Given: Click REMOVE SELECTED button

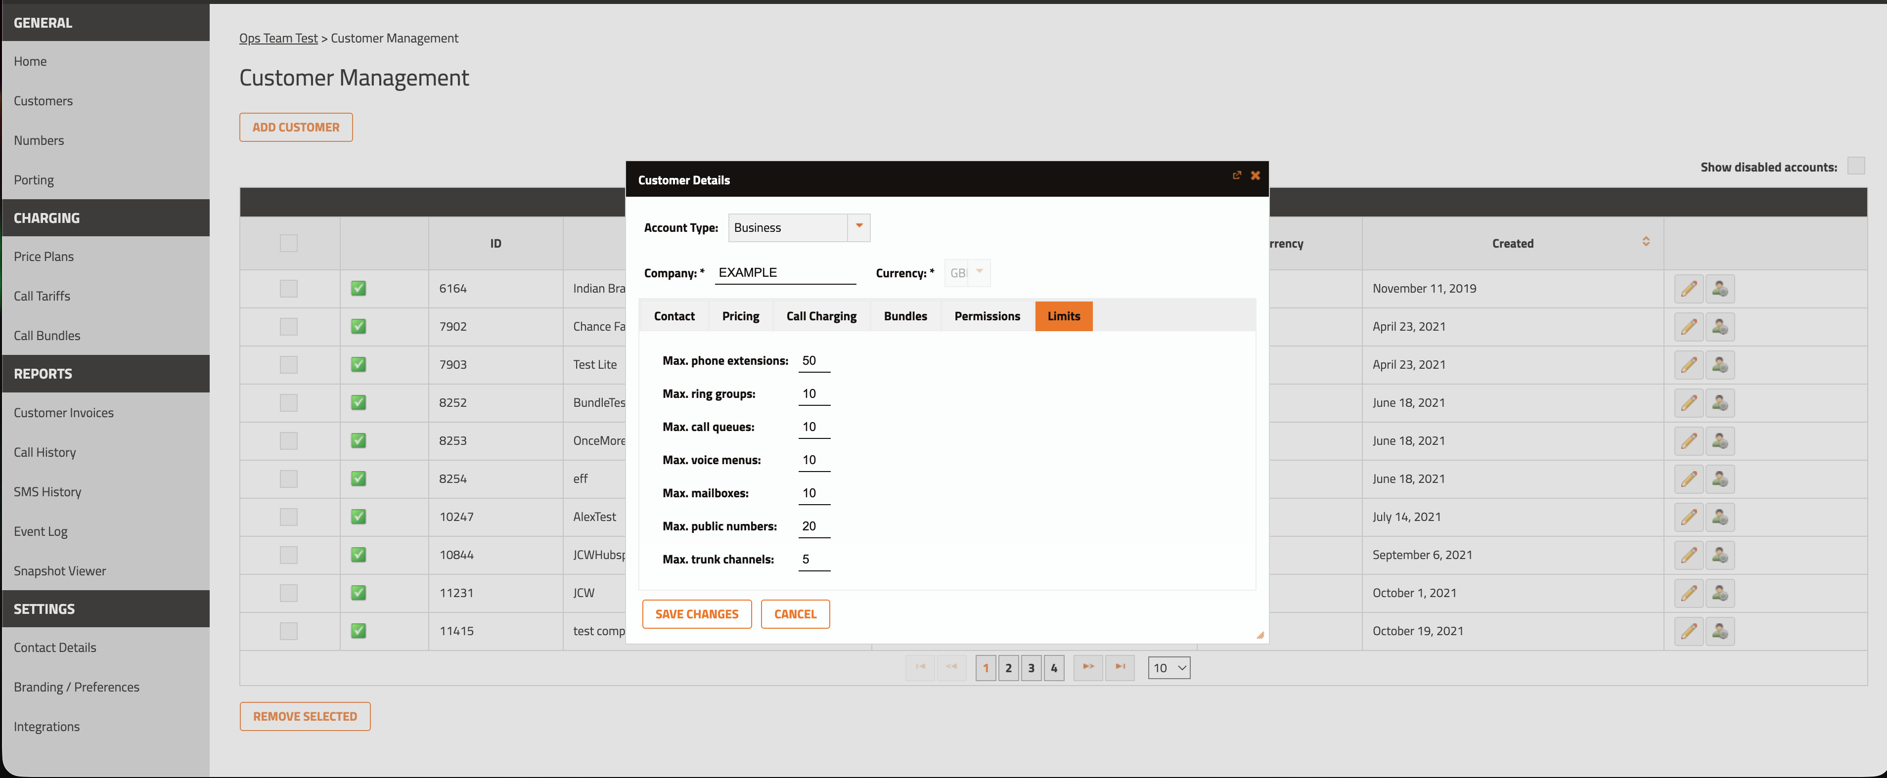Looking at the screenshot, I should coord(305,717).
